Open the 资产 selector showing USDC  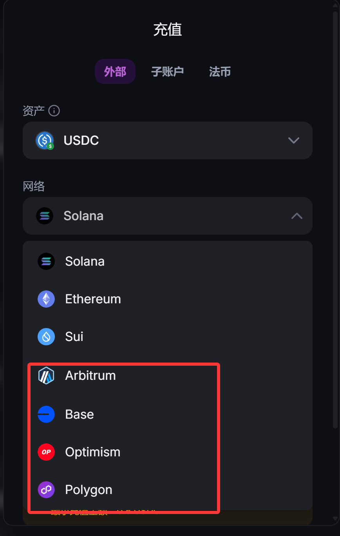point(167,140)
